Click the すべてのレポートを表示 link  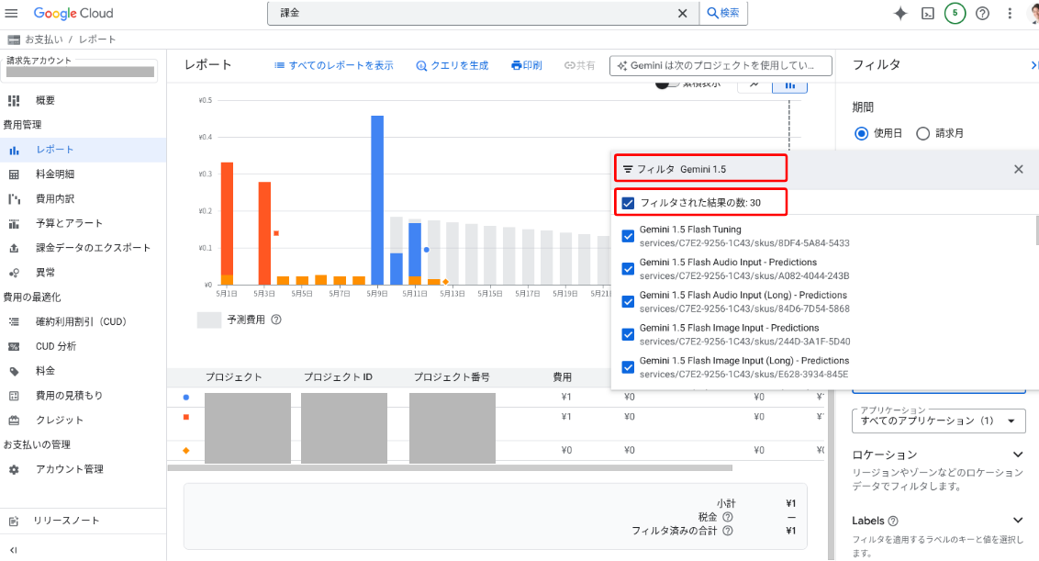(334, 65)
